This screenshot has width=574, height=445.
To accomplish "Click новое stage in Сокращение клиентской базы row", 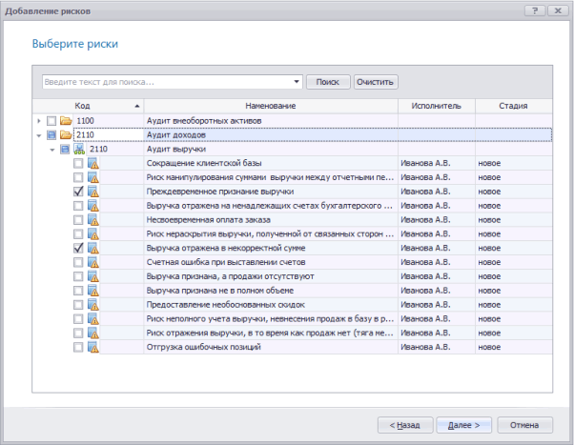I will tap(489, 163).
